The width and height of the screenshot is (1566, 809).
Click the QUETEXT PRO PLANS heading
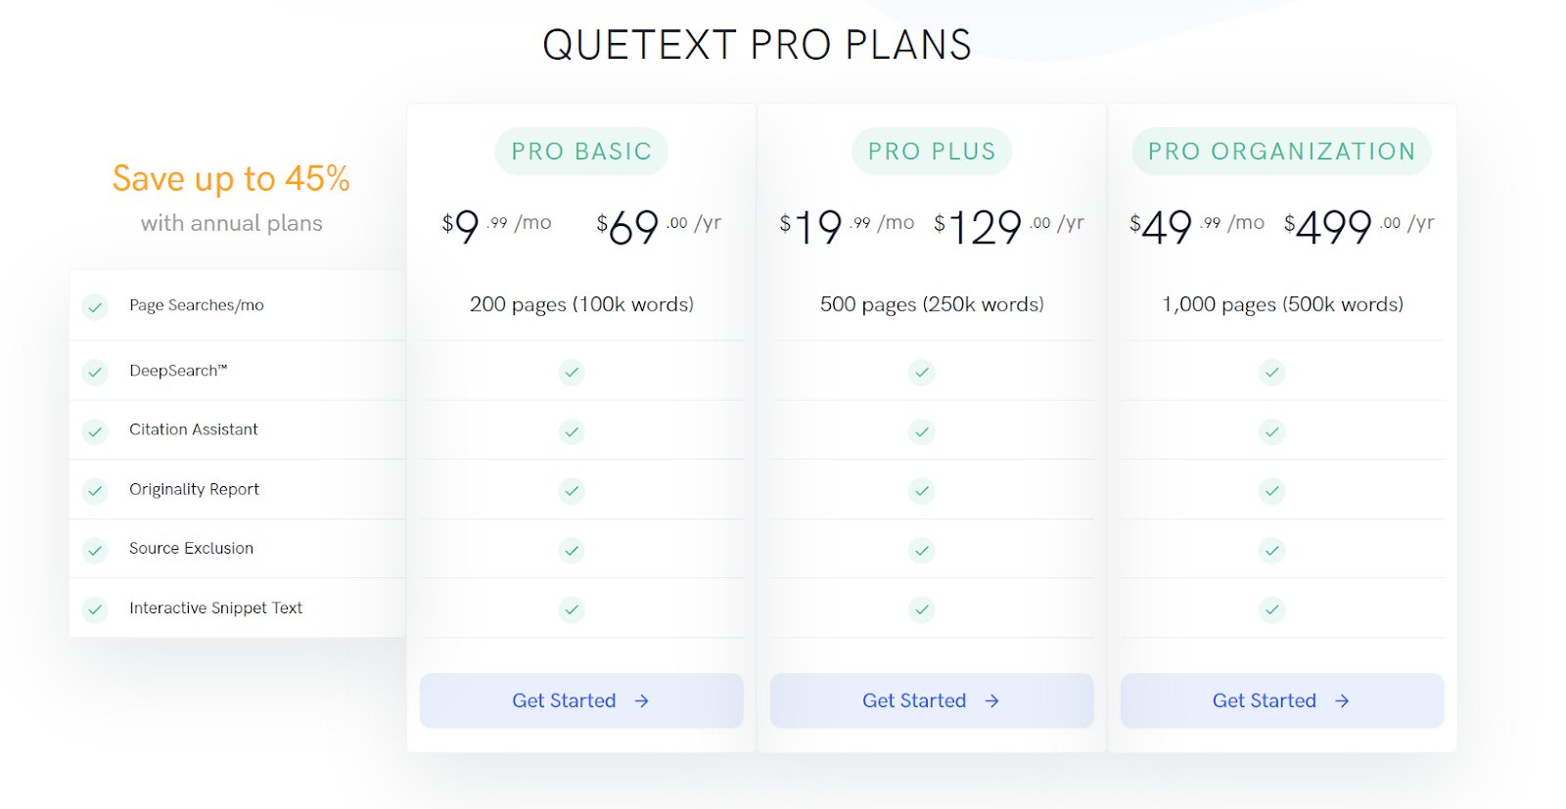756,44
